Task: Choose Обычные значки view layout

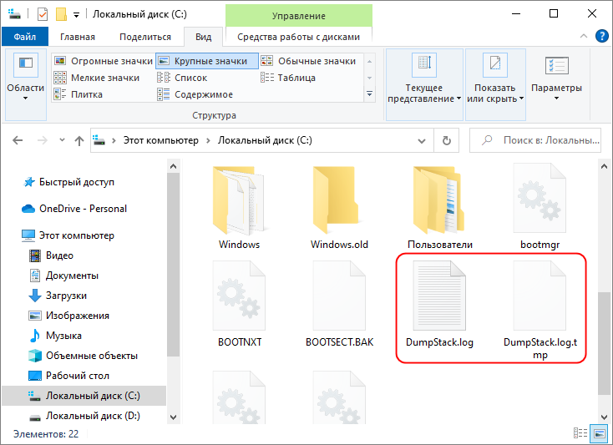Action: tap(308, 61)
